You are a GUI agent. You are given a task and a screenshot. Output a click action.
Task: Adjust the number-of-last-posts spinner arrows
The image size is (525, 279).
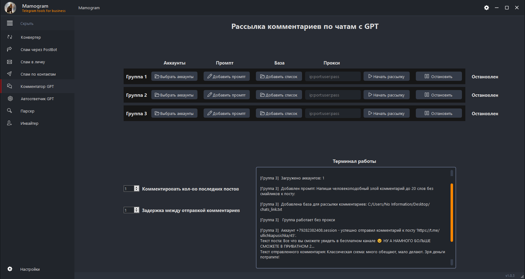(x=137, y=189)
